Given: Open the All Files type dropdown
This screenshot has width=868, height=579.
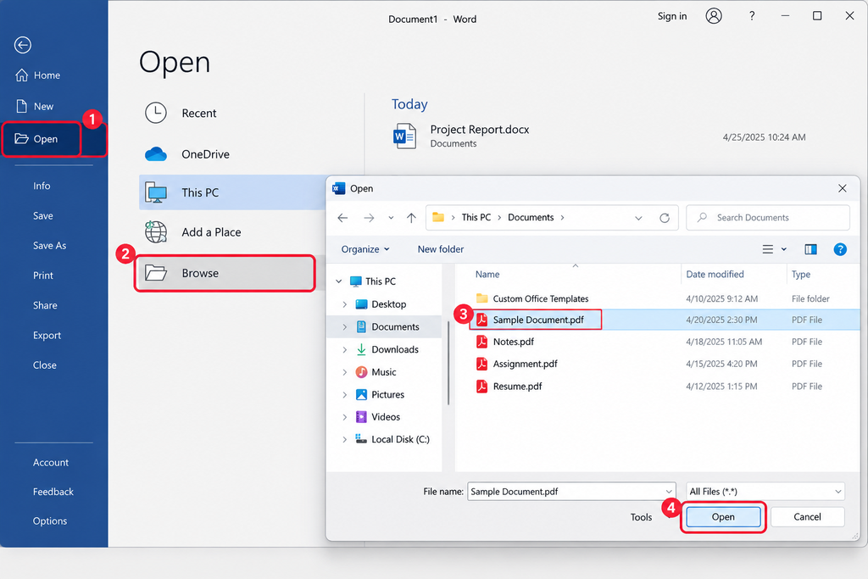Looking at the screenshot, I should click(x=765, y=492).
